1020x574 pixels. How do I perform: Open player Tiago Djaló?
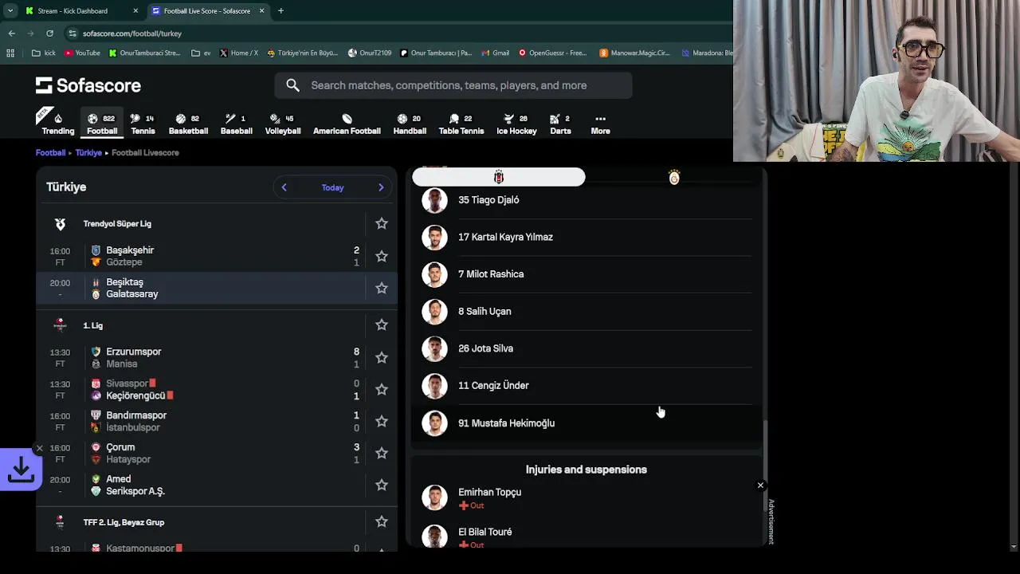[586, 200]
